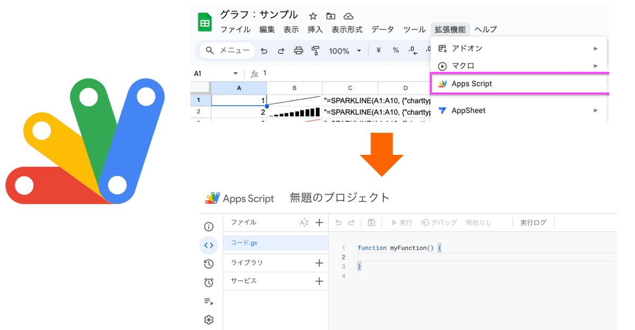Open the project Overview info icon
Screen dimensions: 635x330
click(208, 226)
